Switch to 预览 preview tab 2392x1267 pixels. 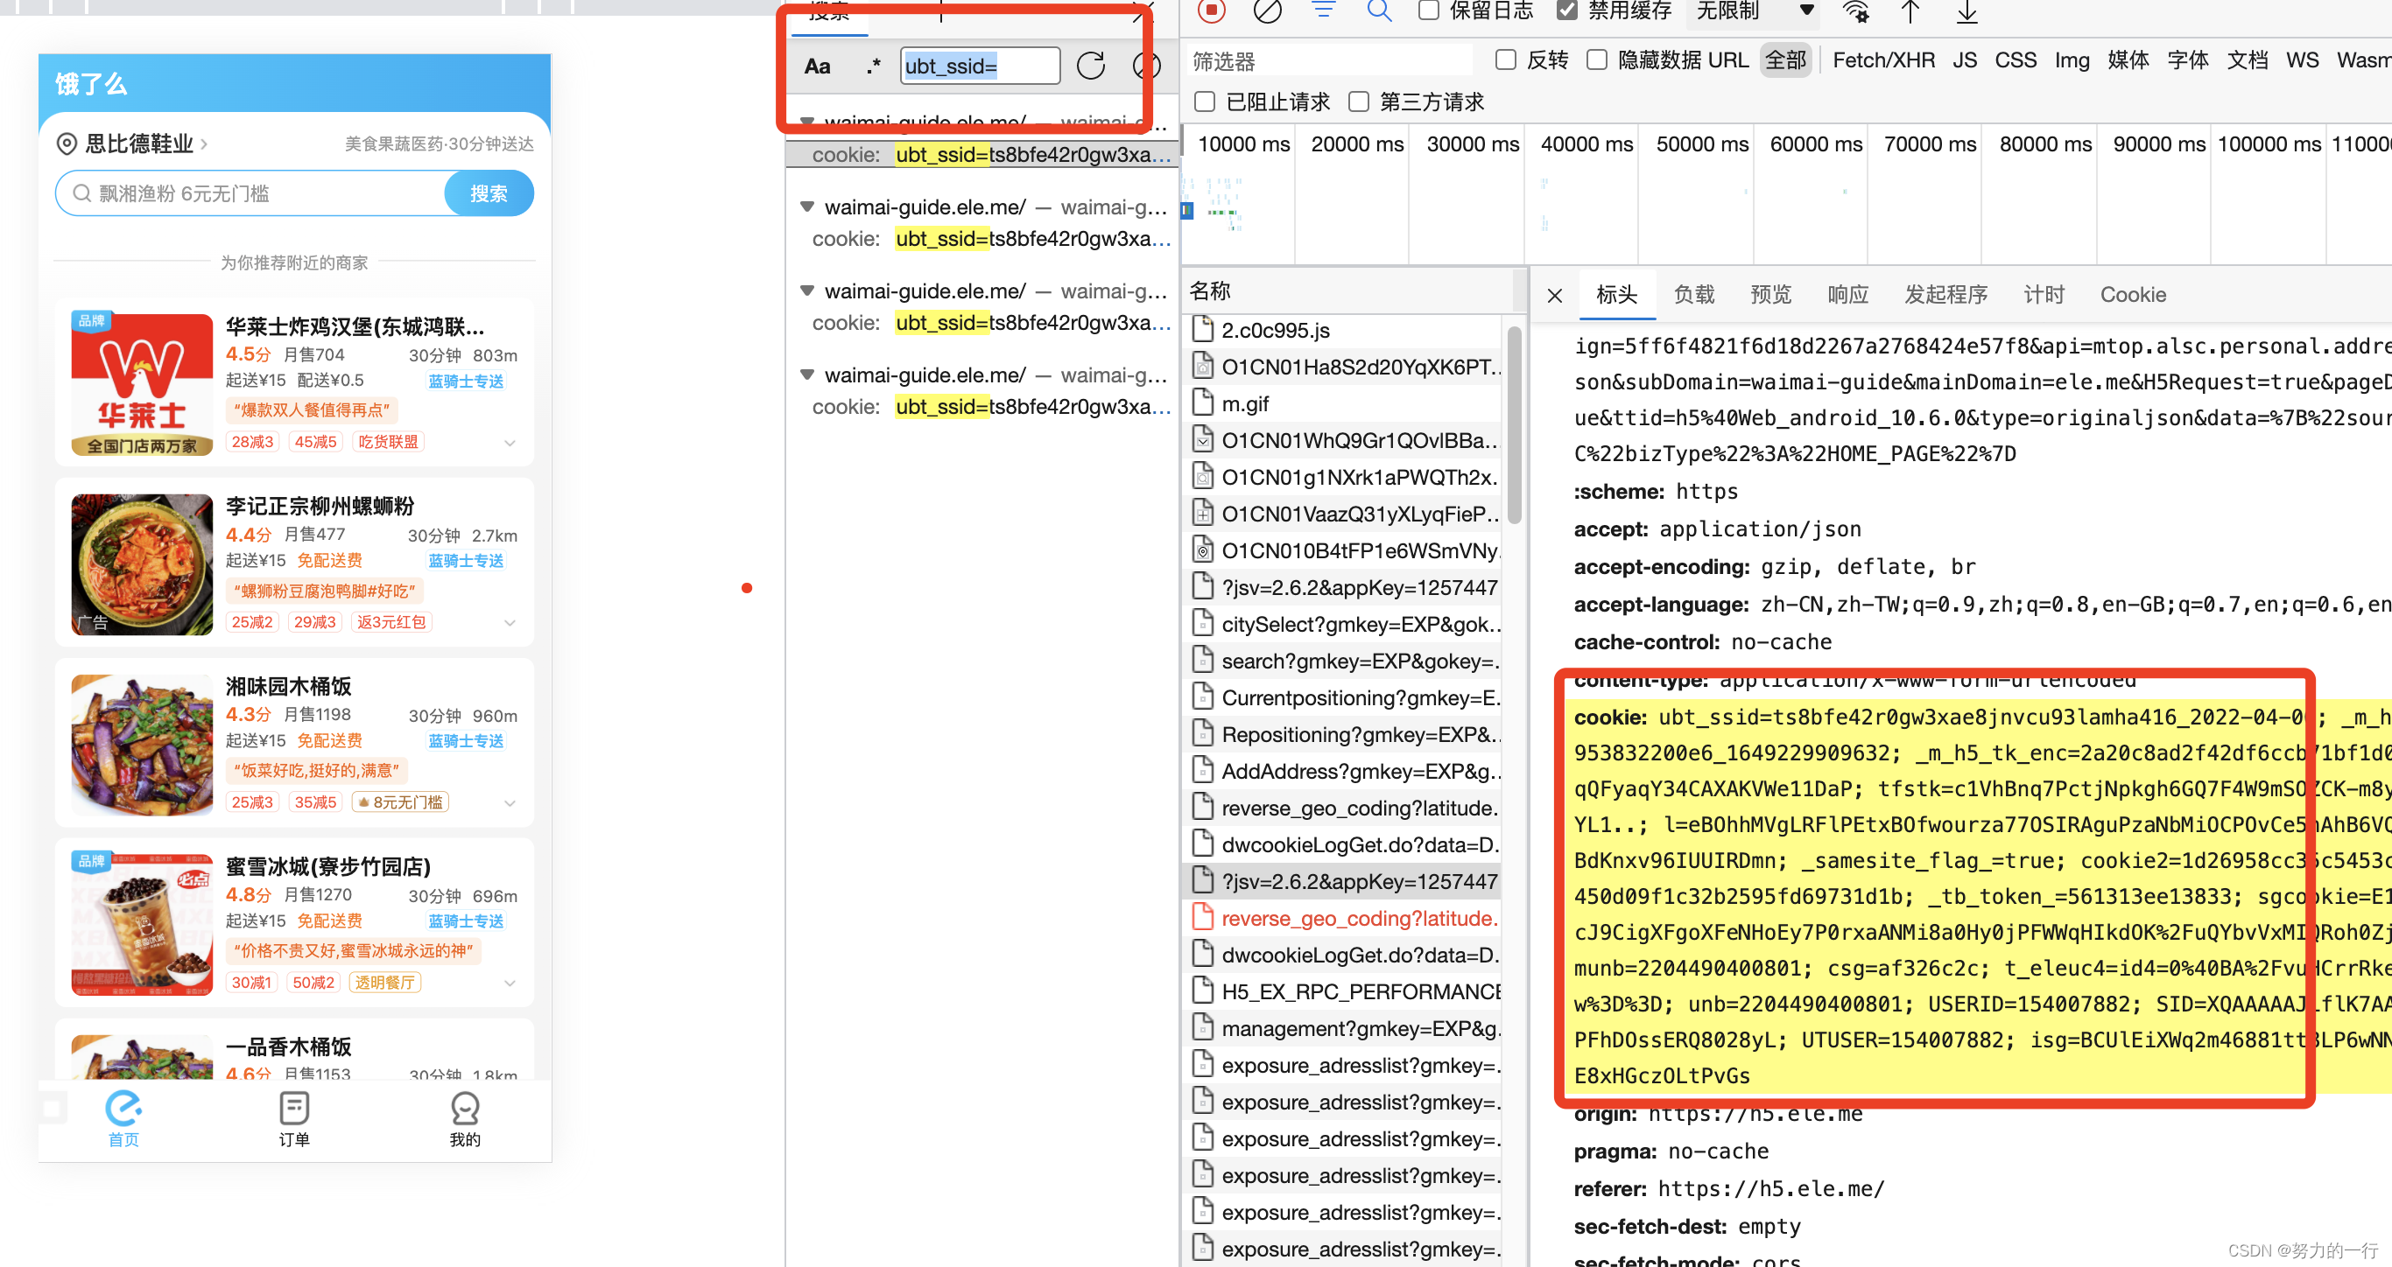(1770, 295)
